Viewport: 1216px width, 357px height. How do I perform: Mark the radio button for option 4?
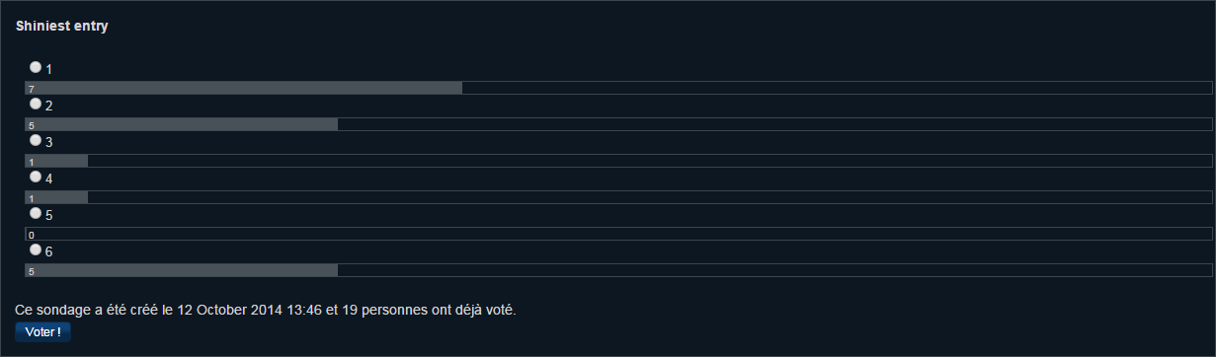pyautogui.click(x=36, y=177)
